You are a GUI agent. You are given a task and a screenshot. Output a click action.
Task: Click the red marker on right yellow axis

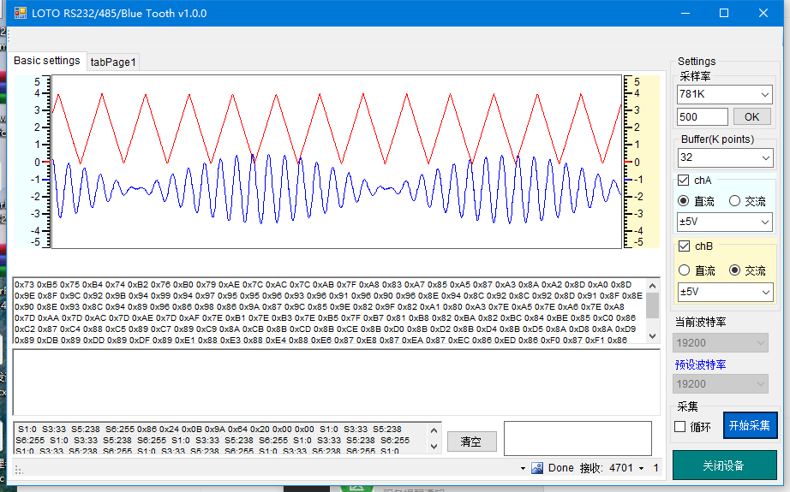[628, 162]
